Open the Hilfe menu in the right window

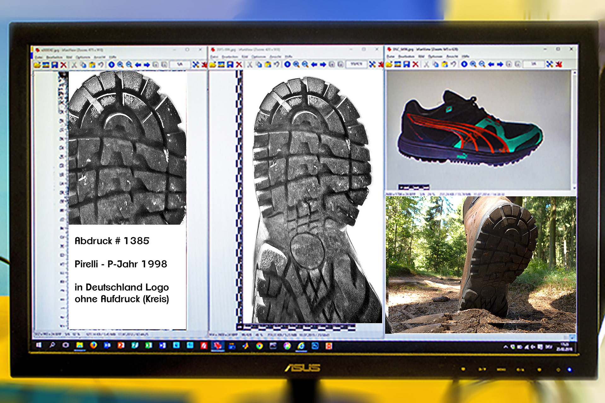tap(465, 56)
